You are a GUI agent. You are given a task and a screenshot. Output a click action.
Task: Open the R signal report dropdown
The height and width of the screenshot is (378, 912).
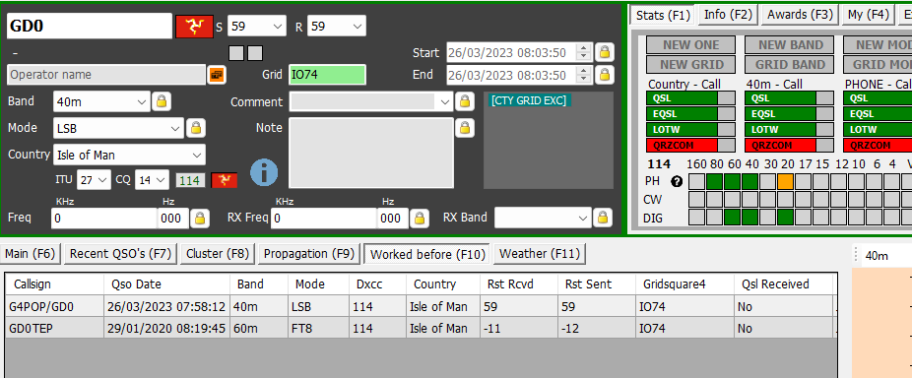(x=358, y=27)
